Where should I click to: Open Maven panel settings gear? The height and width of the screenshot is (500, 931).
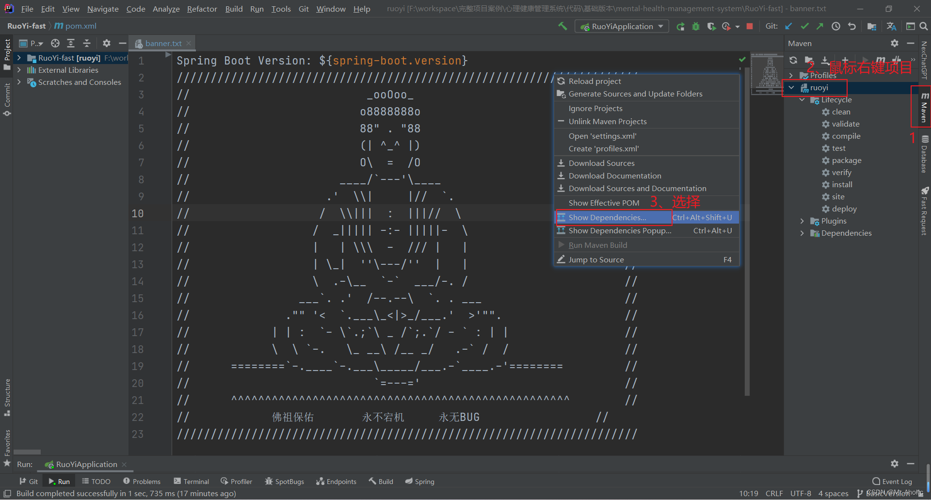[x=895, y=43]
